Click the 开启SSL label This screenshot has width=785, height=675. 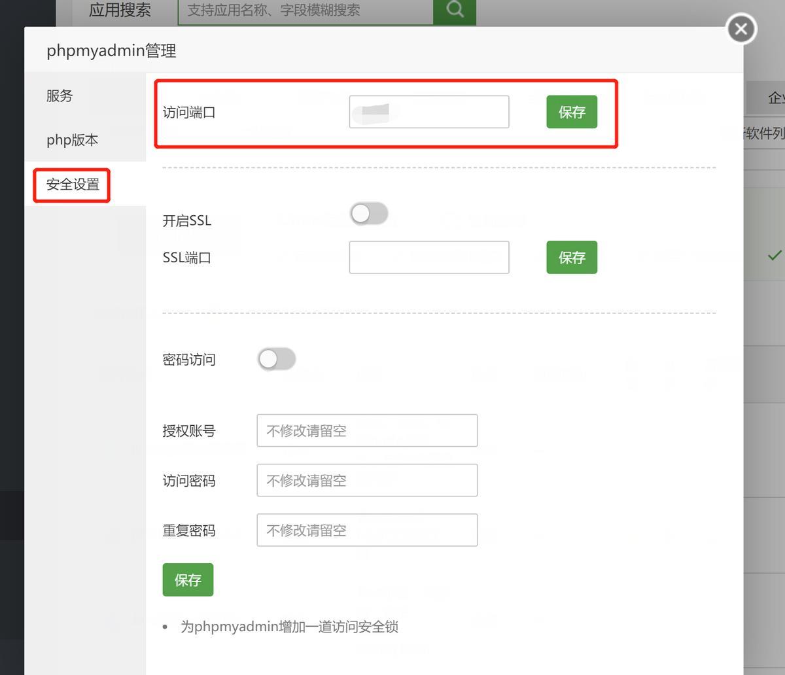click(x=187, y=221)
